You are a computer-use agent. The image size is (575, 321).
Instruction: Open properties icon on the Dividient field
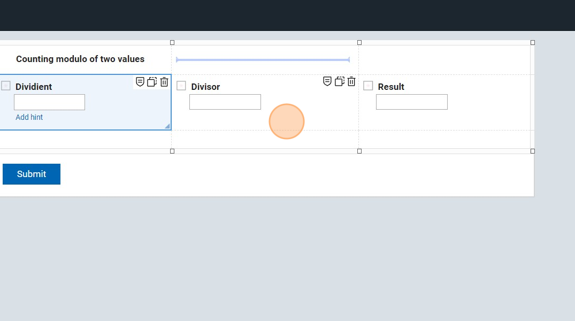(140, 82)
